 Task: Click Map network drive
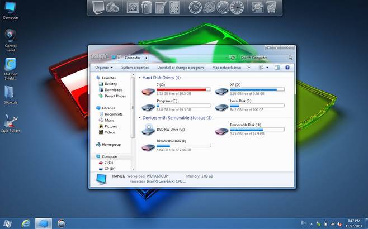coord(227,68)
